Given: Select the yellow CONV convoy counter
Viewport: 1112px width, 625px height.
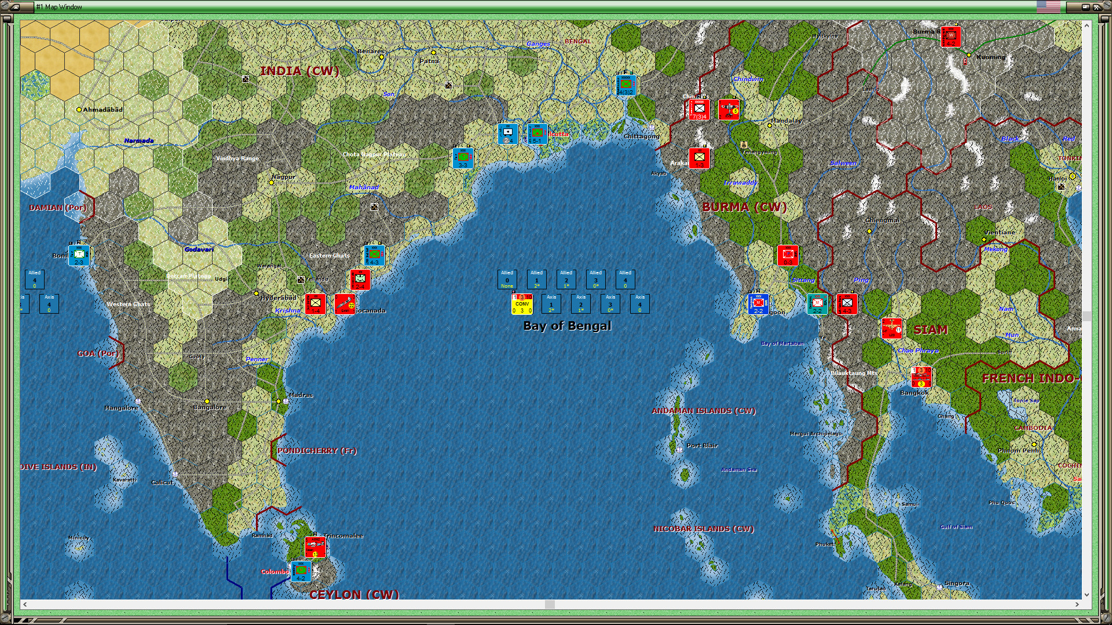Looking at the screenshot, I should (522, 304).
